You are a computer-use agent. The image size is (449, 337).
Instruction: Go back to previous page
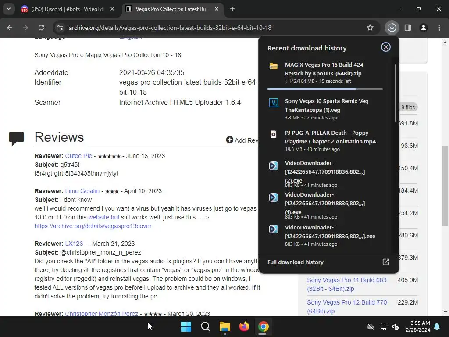(10, 28)
